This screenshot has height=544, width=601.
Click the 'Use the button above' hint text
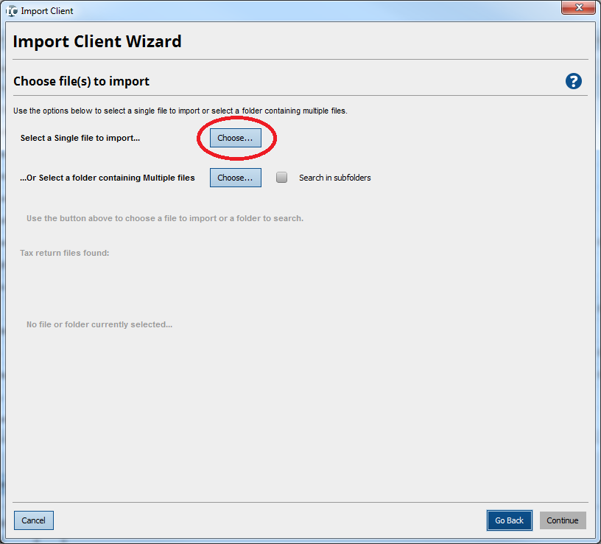[165, 218]
